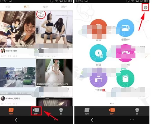Open 我 profile icon in right bottom bar
This screenshot has height=124, width=152.
point(137,111)
